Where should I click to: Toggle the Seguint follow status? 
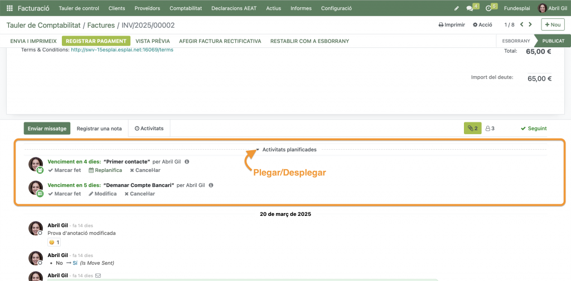pyautogui.click(x=534, y=129)
